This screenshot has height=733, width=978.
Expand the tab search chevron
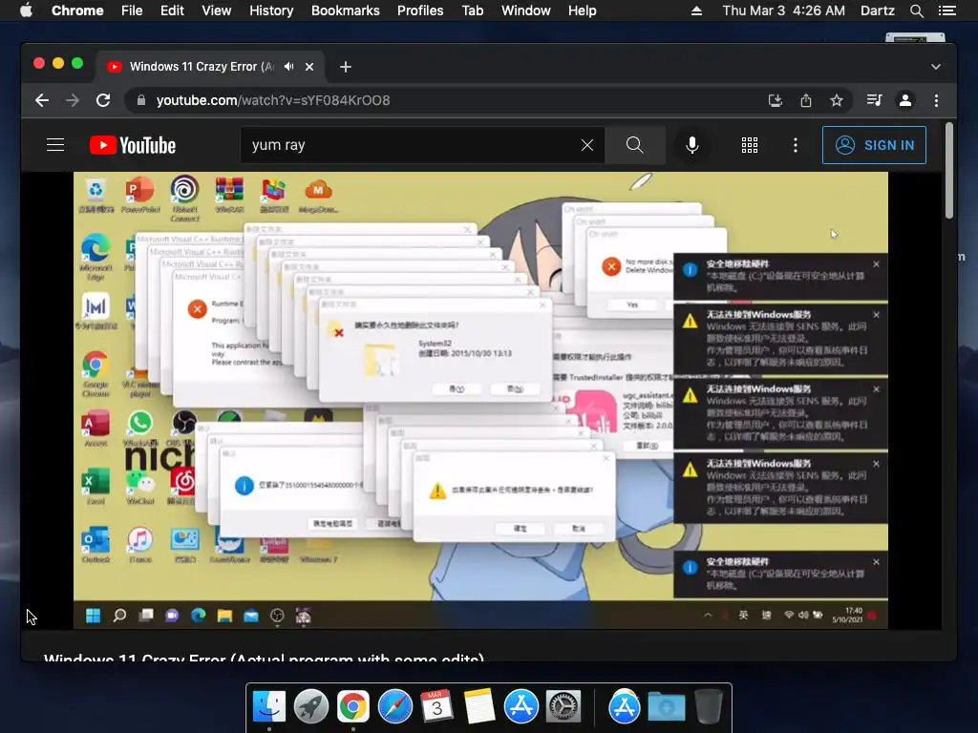click(x=936, y=67)
